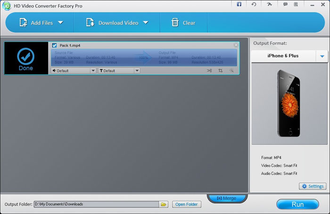This screenshot has width=330, height=214.
Task: Open the iPhone 6 Plus output format dropdown
Action: click(x=289, y=56)
